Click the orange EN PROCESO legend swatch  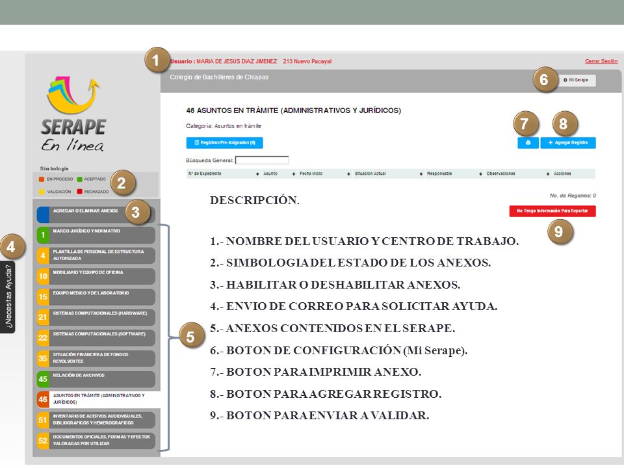pos(42,179)
